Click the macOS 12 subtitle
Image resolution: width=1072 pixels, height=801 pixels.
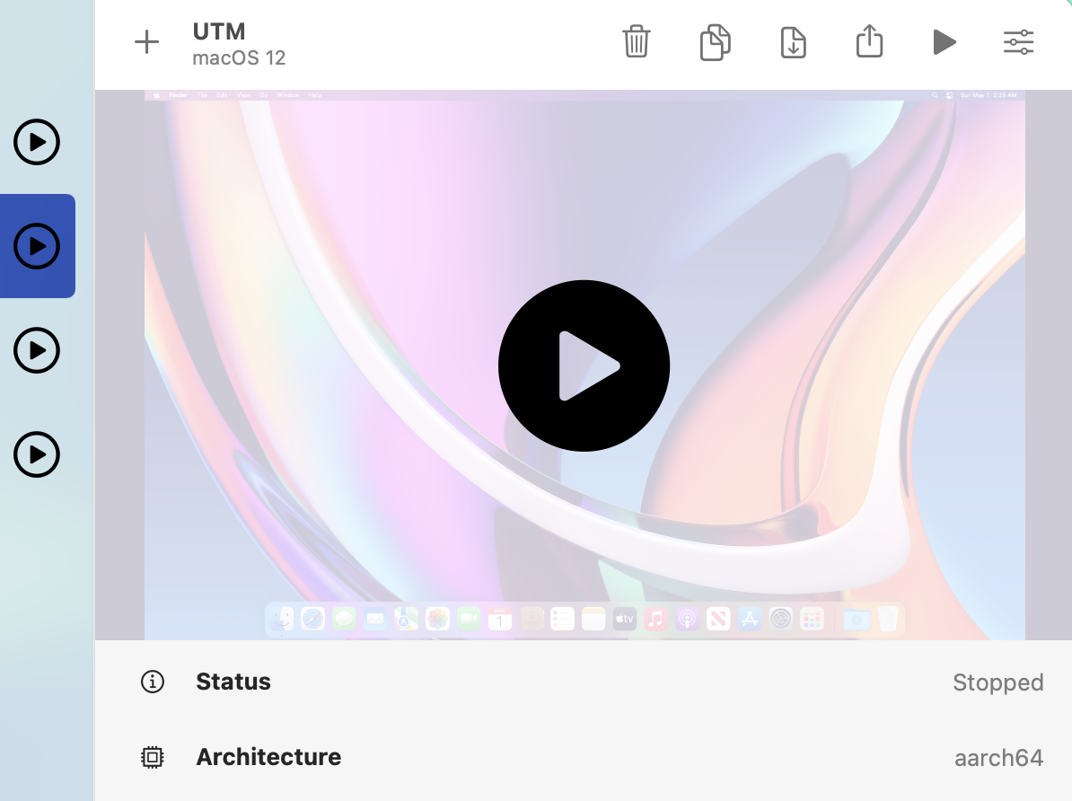[239, 57]
